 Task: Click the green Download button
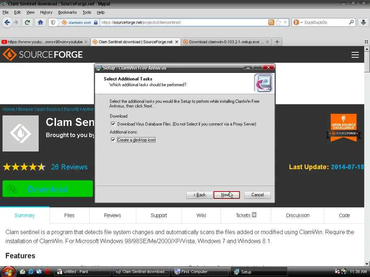pyautogui.click(x=48, y=189)
